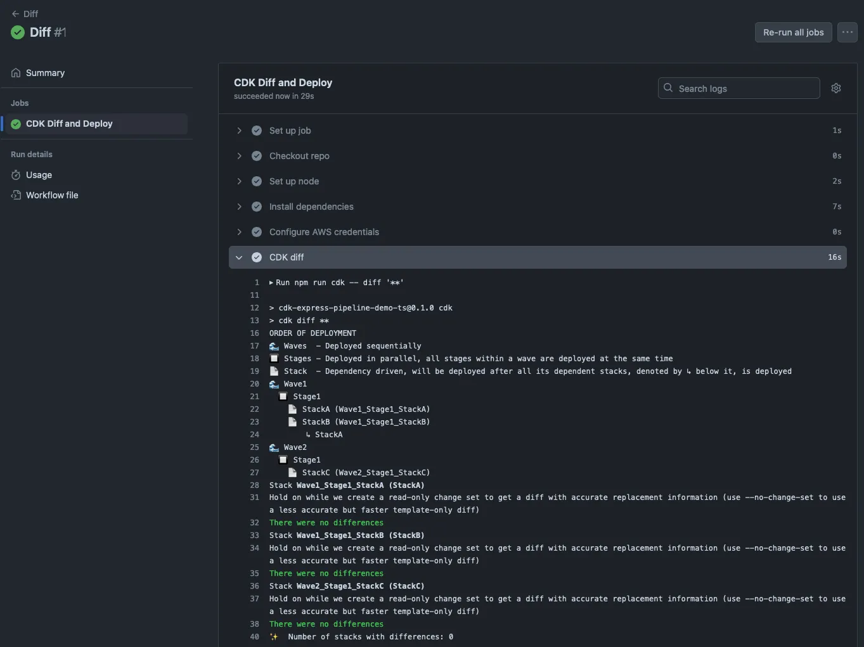
Task: Click the Stack page icon on line 19
Action: point(274,371)
